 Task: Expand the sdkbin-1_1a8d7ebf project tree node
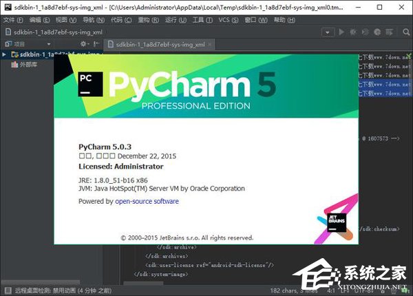coord(4,54)
